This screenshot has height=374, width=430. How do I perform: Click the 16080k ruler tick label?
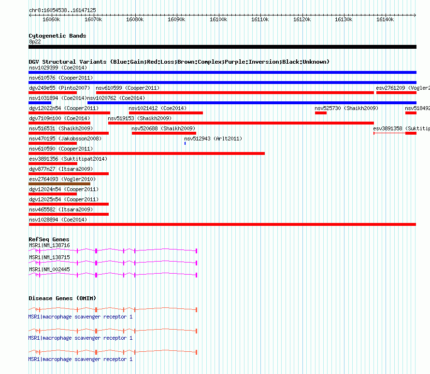(x=135, y=19)
